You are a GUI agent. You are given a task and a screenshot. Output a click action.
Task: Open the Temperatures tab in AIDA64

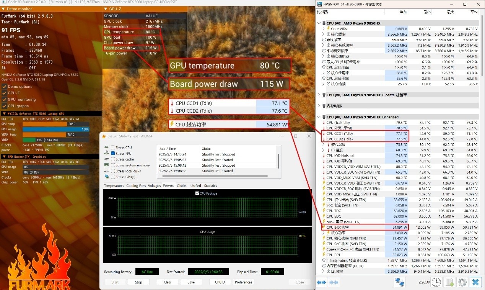coord(114,185)
